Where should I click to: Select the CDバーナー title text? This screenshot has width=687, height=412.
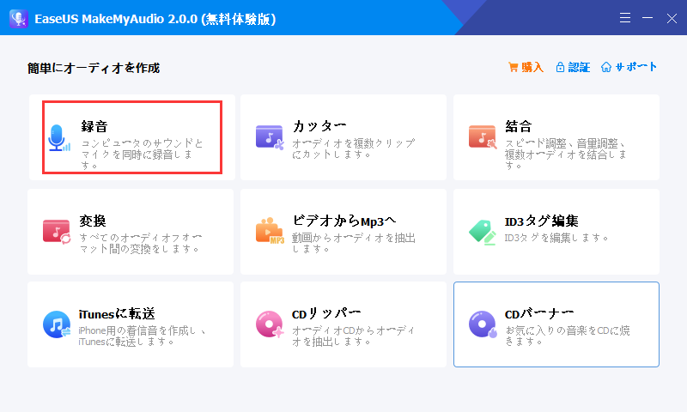pyautogui.click(x=539, y=313)
